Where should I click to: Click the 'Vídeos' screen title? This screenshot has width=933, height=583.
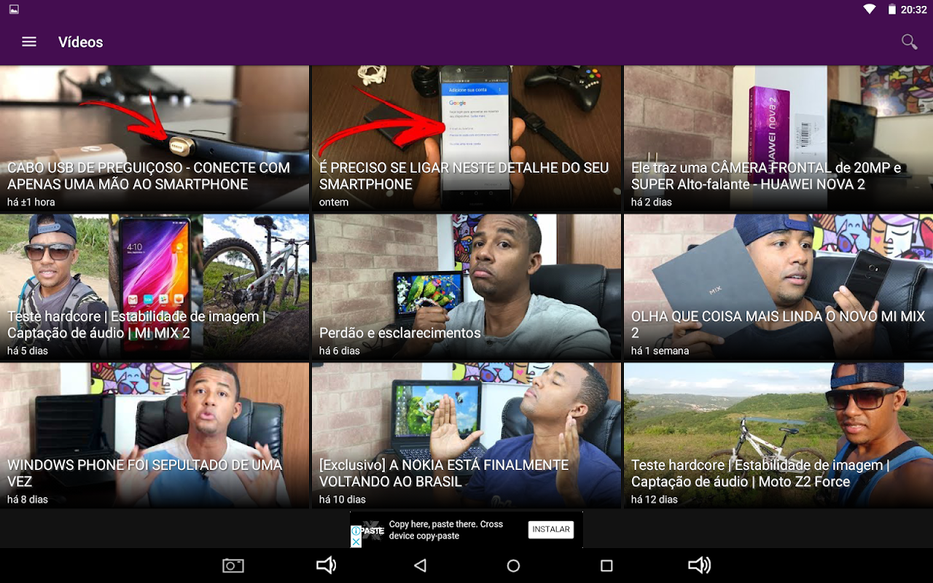81,42
